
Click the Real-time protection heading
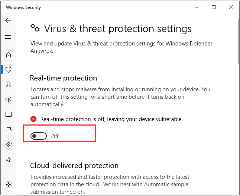coord(64,78)
